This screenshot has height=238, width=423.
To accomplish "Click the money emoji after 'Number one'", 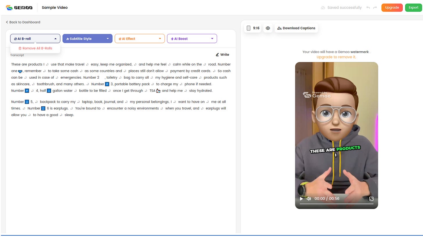I will click(20, 71).
